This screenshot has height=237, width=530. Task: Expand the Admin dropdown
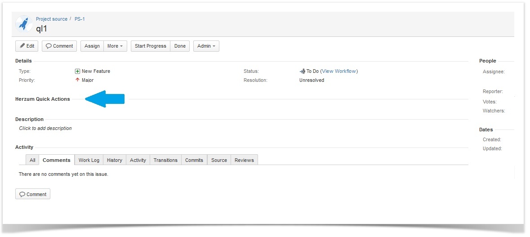206,46
